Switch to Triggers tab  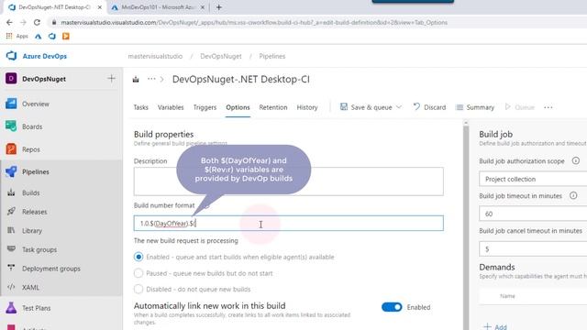(205, 107)
